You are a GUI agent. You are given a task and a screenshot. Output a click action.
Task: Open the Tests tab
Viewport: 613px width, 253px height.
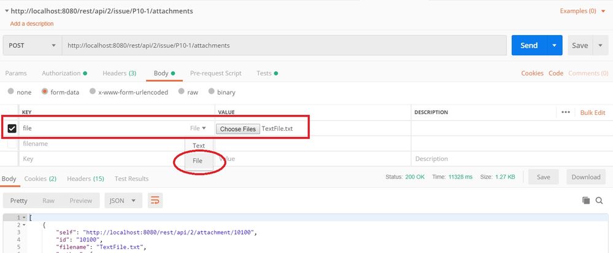267,73
